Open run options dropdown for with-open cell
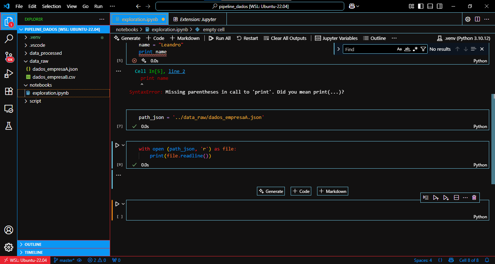Image resolution: width=495 pixels, height=264 pixels. coord(123,145)
